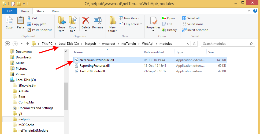Click the History button in Open group
The image size is (260, 134).
(169, 30)
